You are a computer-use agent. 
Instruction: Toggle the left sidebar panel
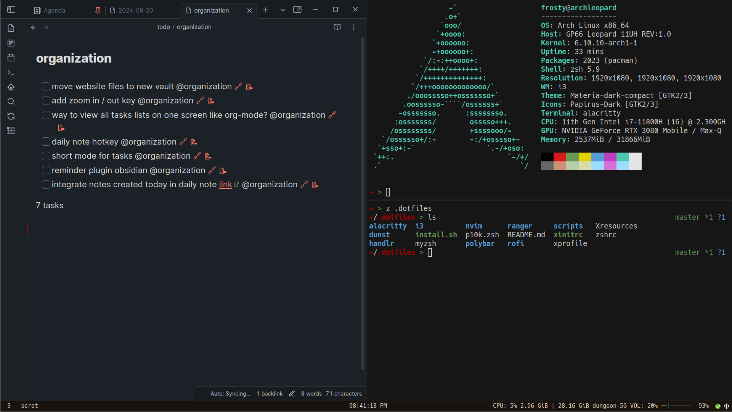[x=11, y=10]
